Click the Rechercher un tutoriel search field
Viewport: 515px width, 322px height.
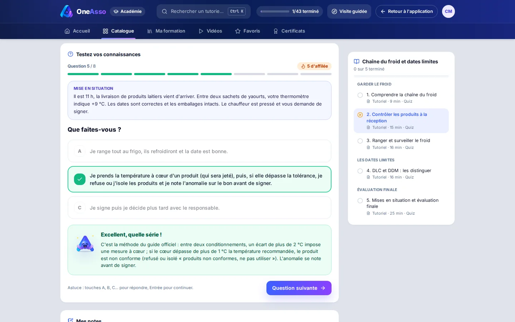[x=203, y=11]
